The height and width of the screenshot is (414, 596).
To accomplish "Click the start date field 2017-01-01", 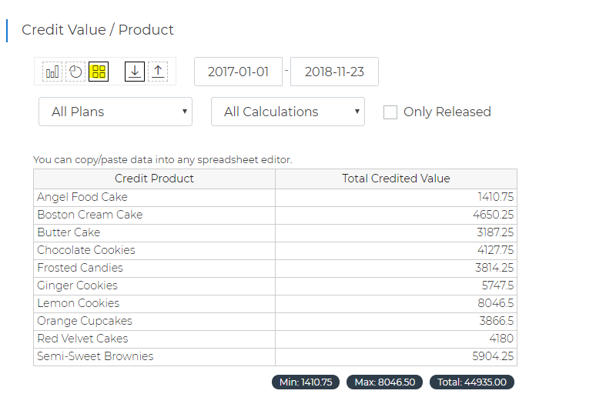I will 239,72.
